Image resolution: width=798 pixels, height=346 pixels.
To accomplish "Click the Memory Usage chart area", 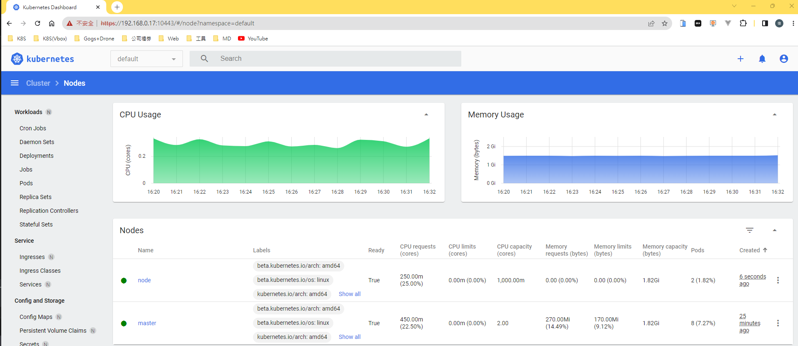I will click(640, 160).
